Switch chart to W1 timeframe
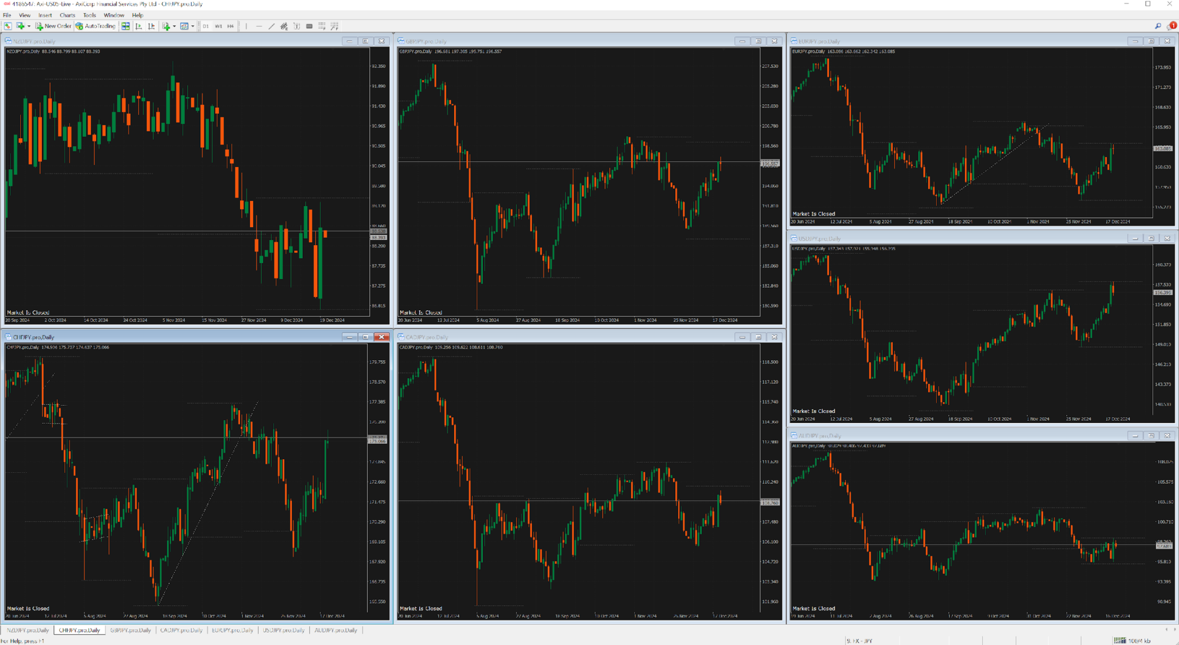The width and height of the screenshot is (1179, 645). (x=219, y=26)
